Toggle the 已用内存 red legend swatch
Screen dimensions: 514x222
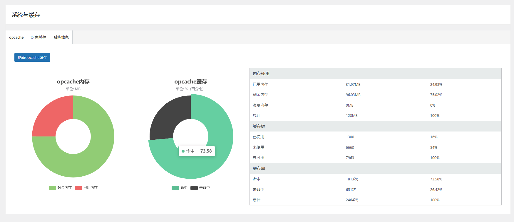click(78, 188)
